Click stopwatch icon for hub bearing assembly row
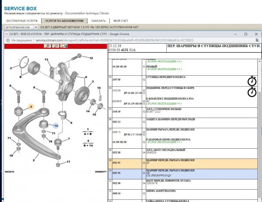Image resolution: width=262 pixels, height=202 pixels. (252, 92)
